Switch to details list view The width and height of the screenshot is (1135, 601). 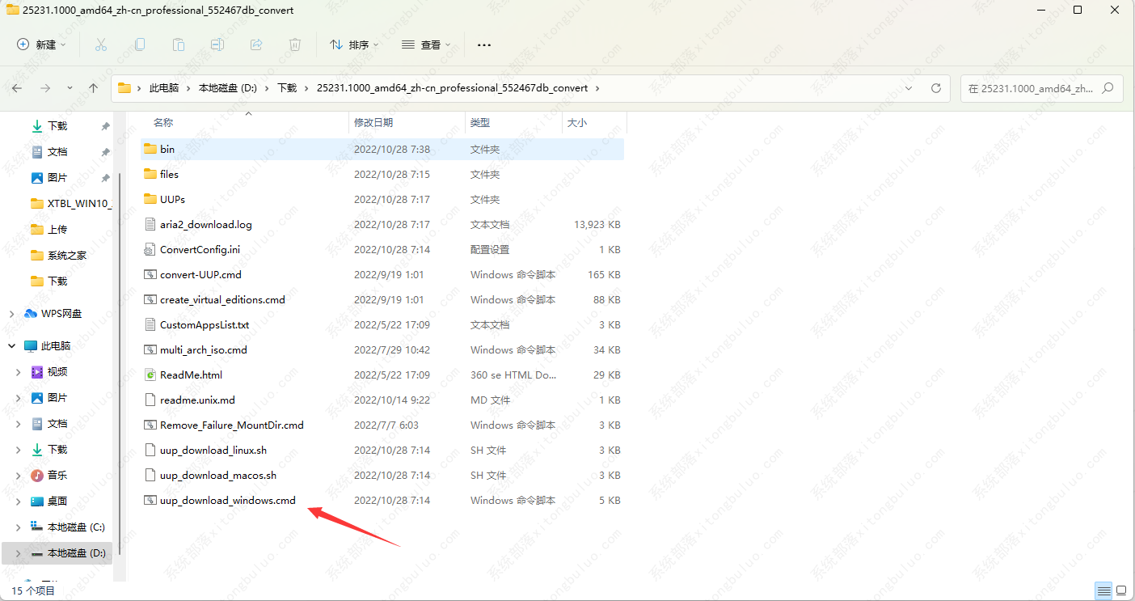(1103, 590)
